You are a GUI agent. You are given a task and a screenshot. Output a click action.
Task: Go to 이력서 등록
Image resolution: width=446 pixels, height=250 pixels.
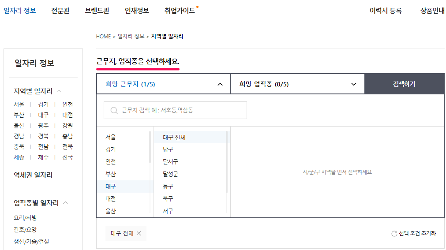point(386,11)
